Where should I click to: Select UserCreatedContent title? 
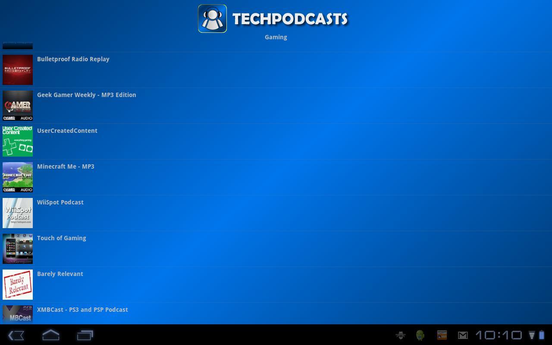pyautogui.click(x=67, y=131)
